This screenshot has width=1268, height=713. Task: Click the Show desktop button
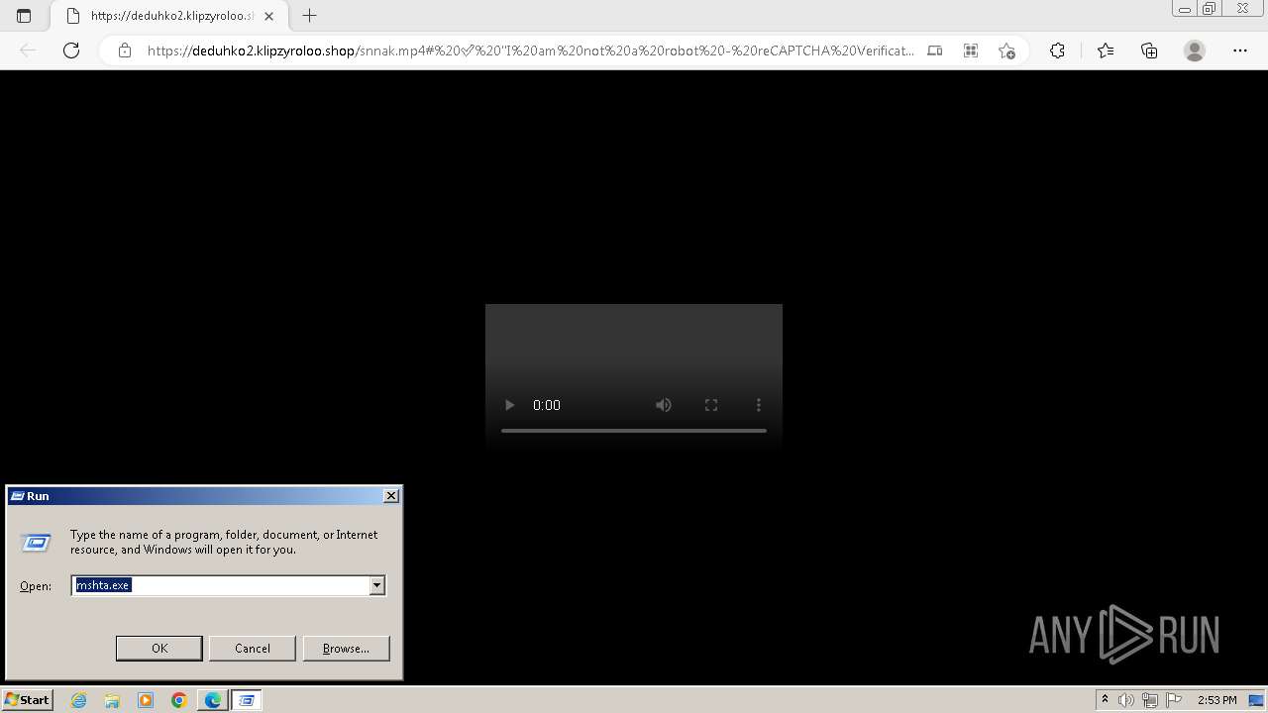click(1256, 700)
